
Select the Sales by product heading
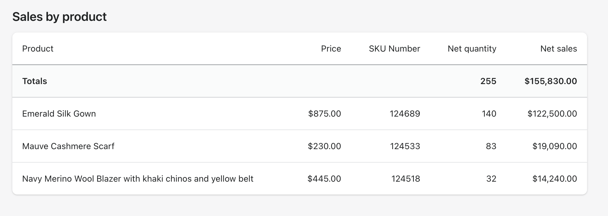tap(59, 17)
